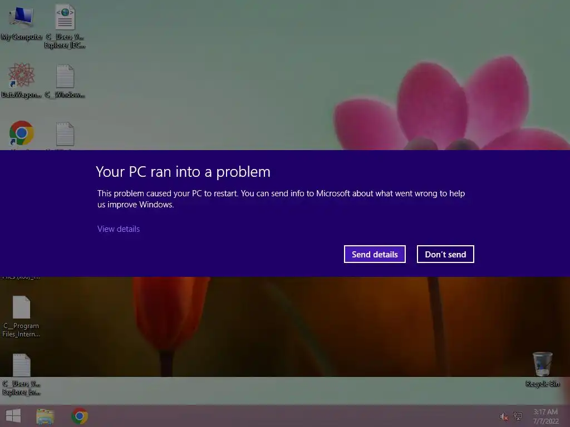Select the C_Users Explorer IEC file icon

(x=65, y=26)
